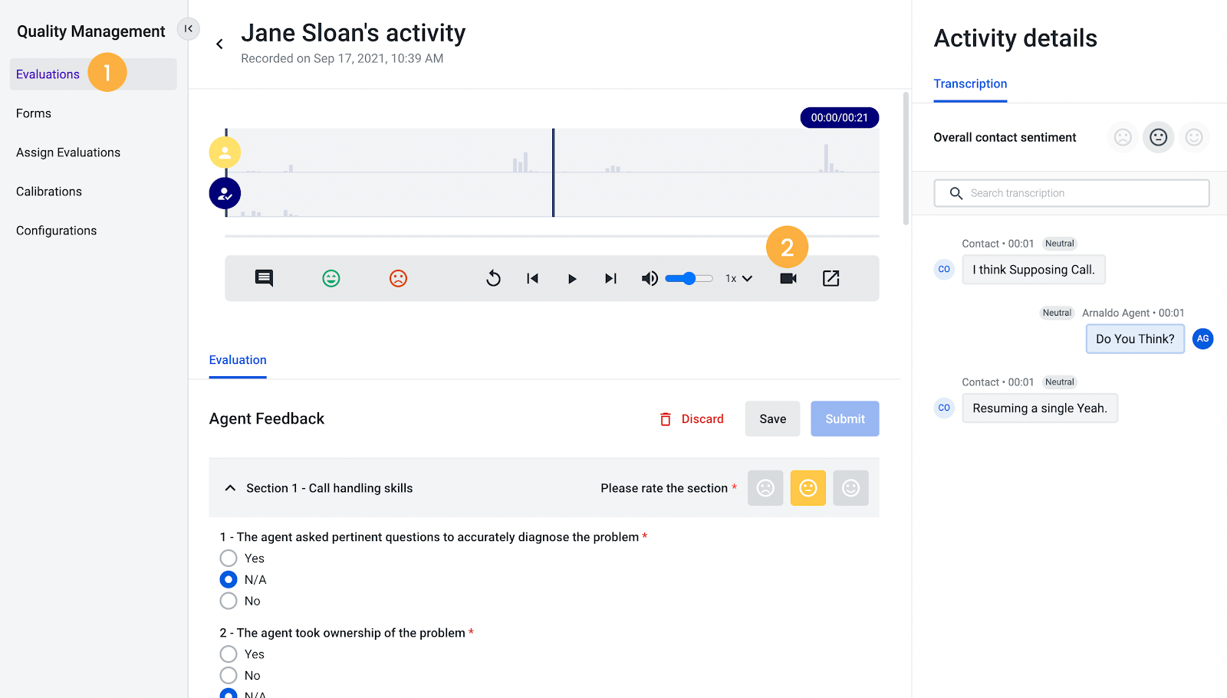1227x698 pixels.
Task: Click the yellow contact avatar on waveform
Action: point(225,152)
